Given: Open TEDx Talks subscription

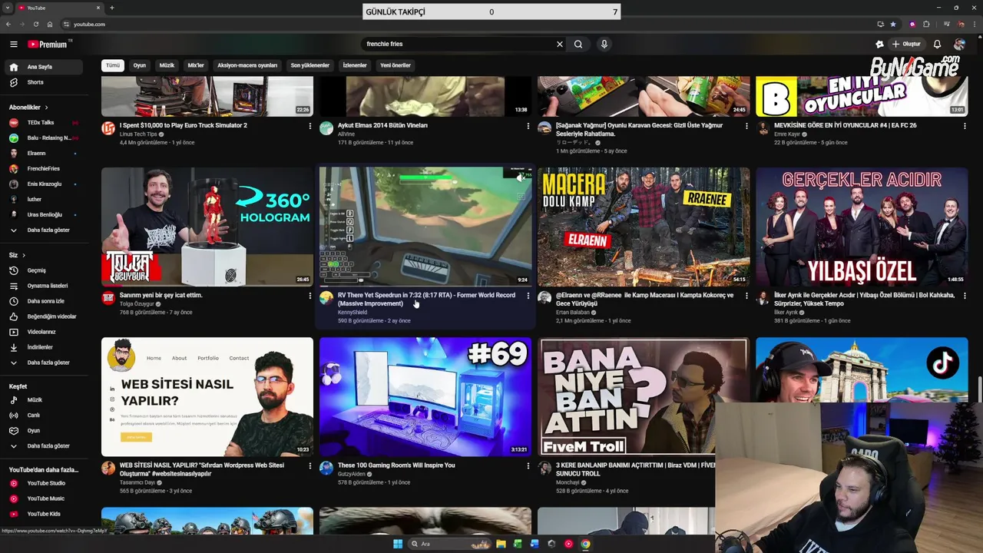Looking at the screenshot, I should [x=43, y=122].
